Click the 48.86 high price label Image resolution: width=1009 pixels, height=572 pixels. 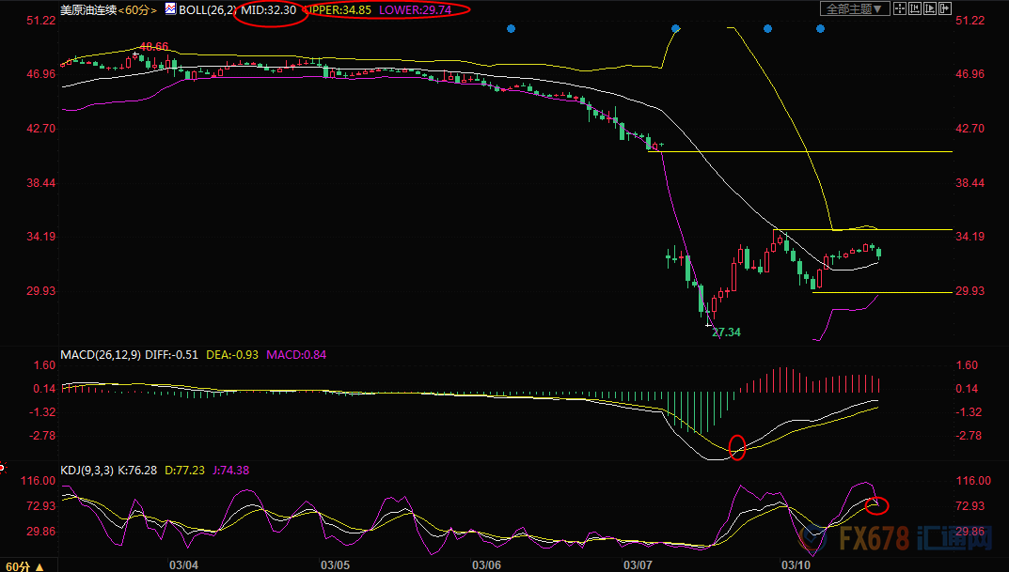click(153, 46)
